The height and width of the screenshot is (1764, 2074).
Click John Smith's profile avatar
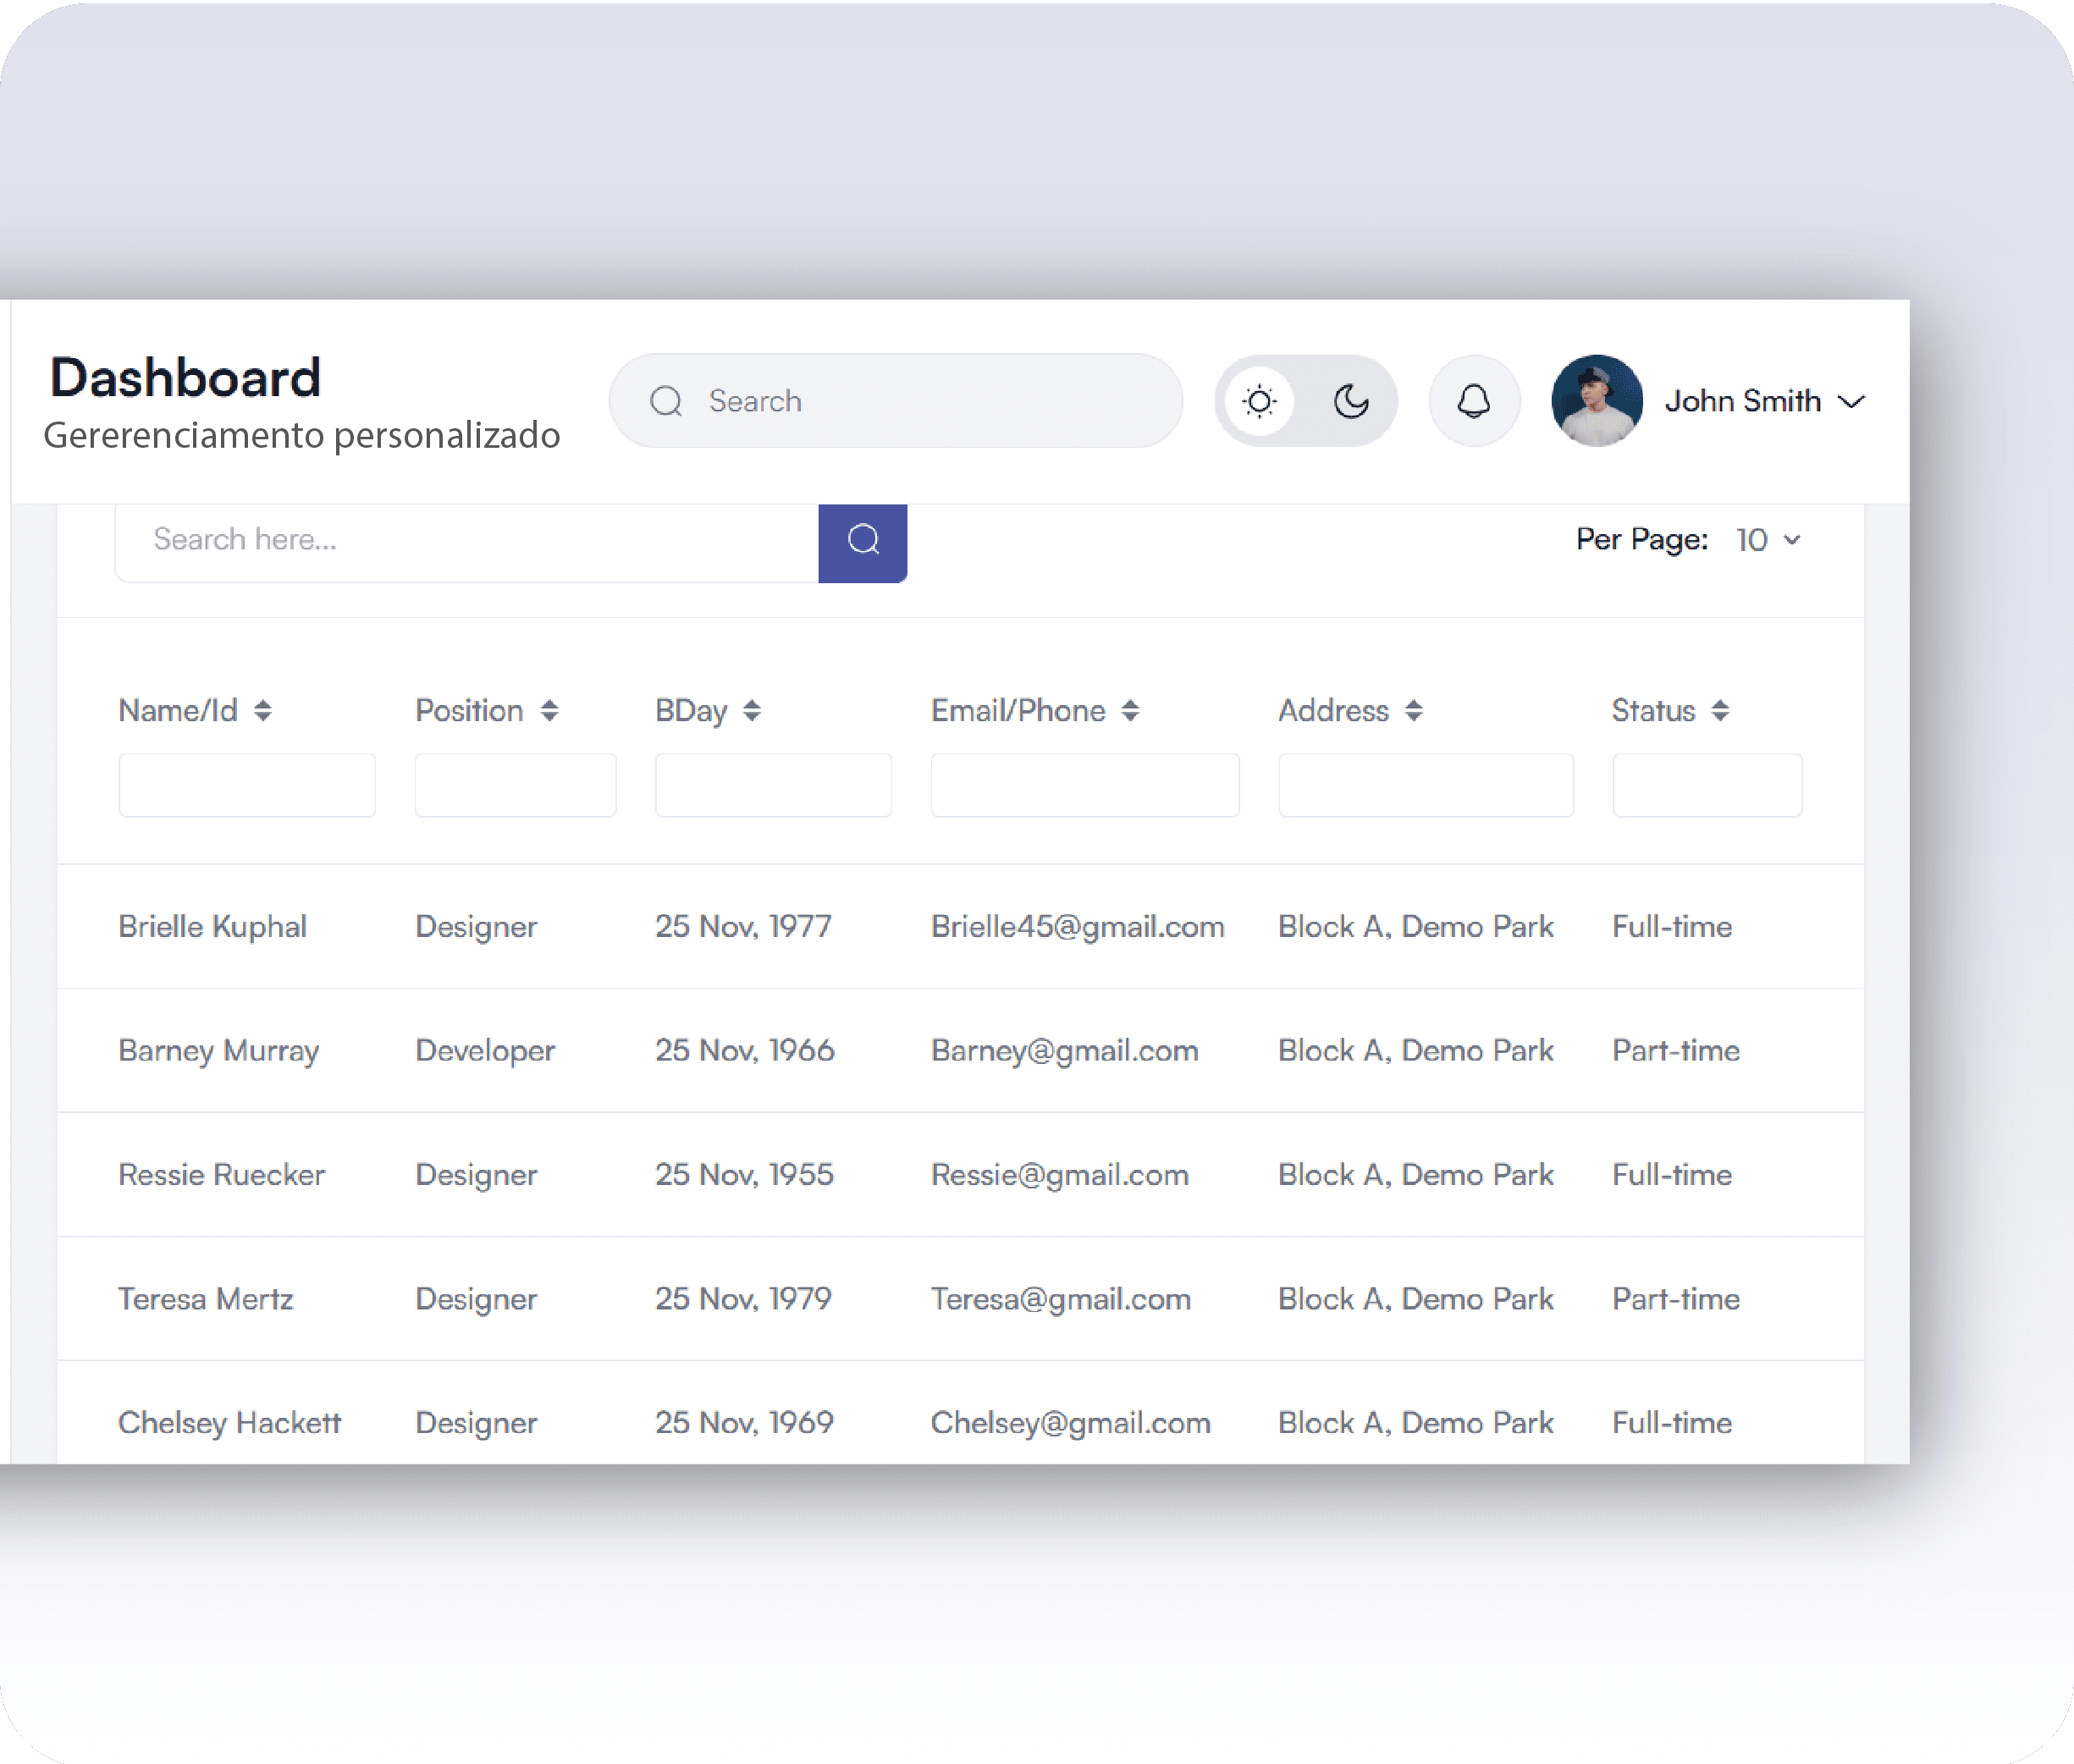pos(1596,401)
